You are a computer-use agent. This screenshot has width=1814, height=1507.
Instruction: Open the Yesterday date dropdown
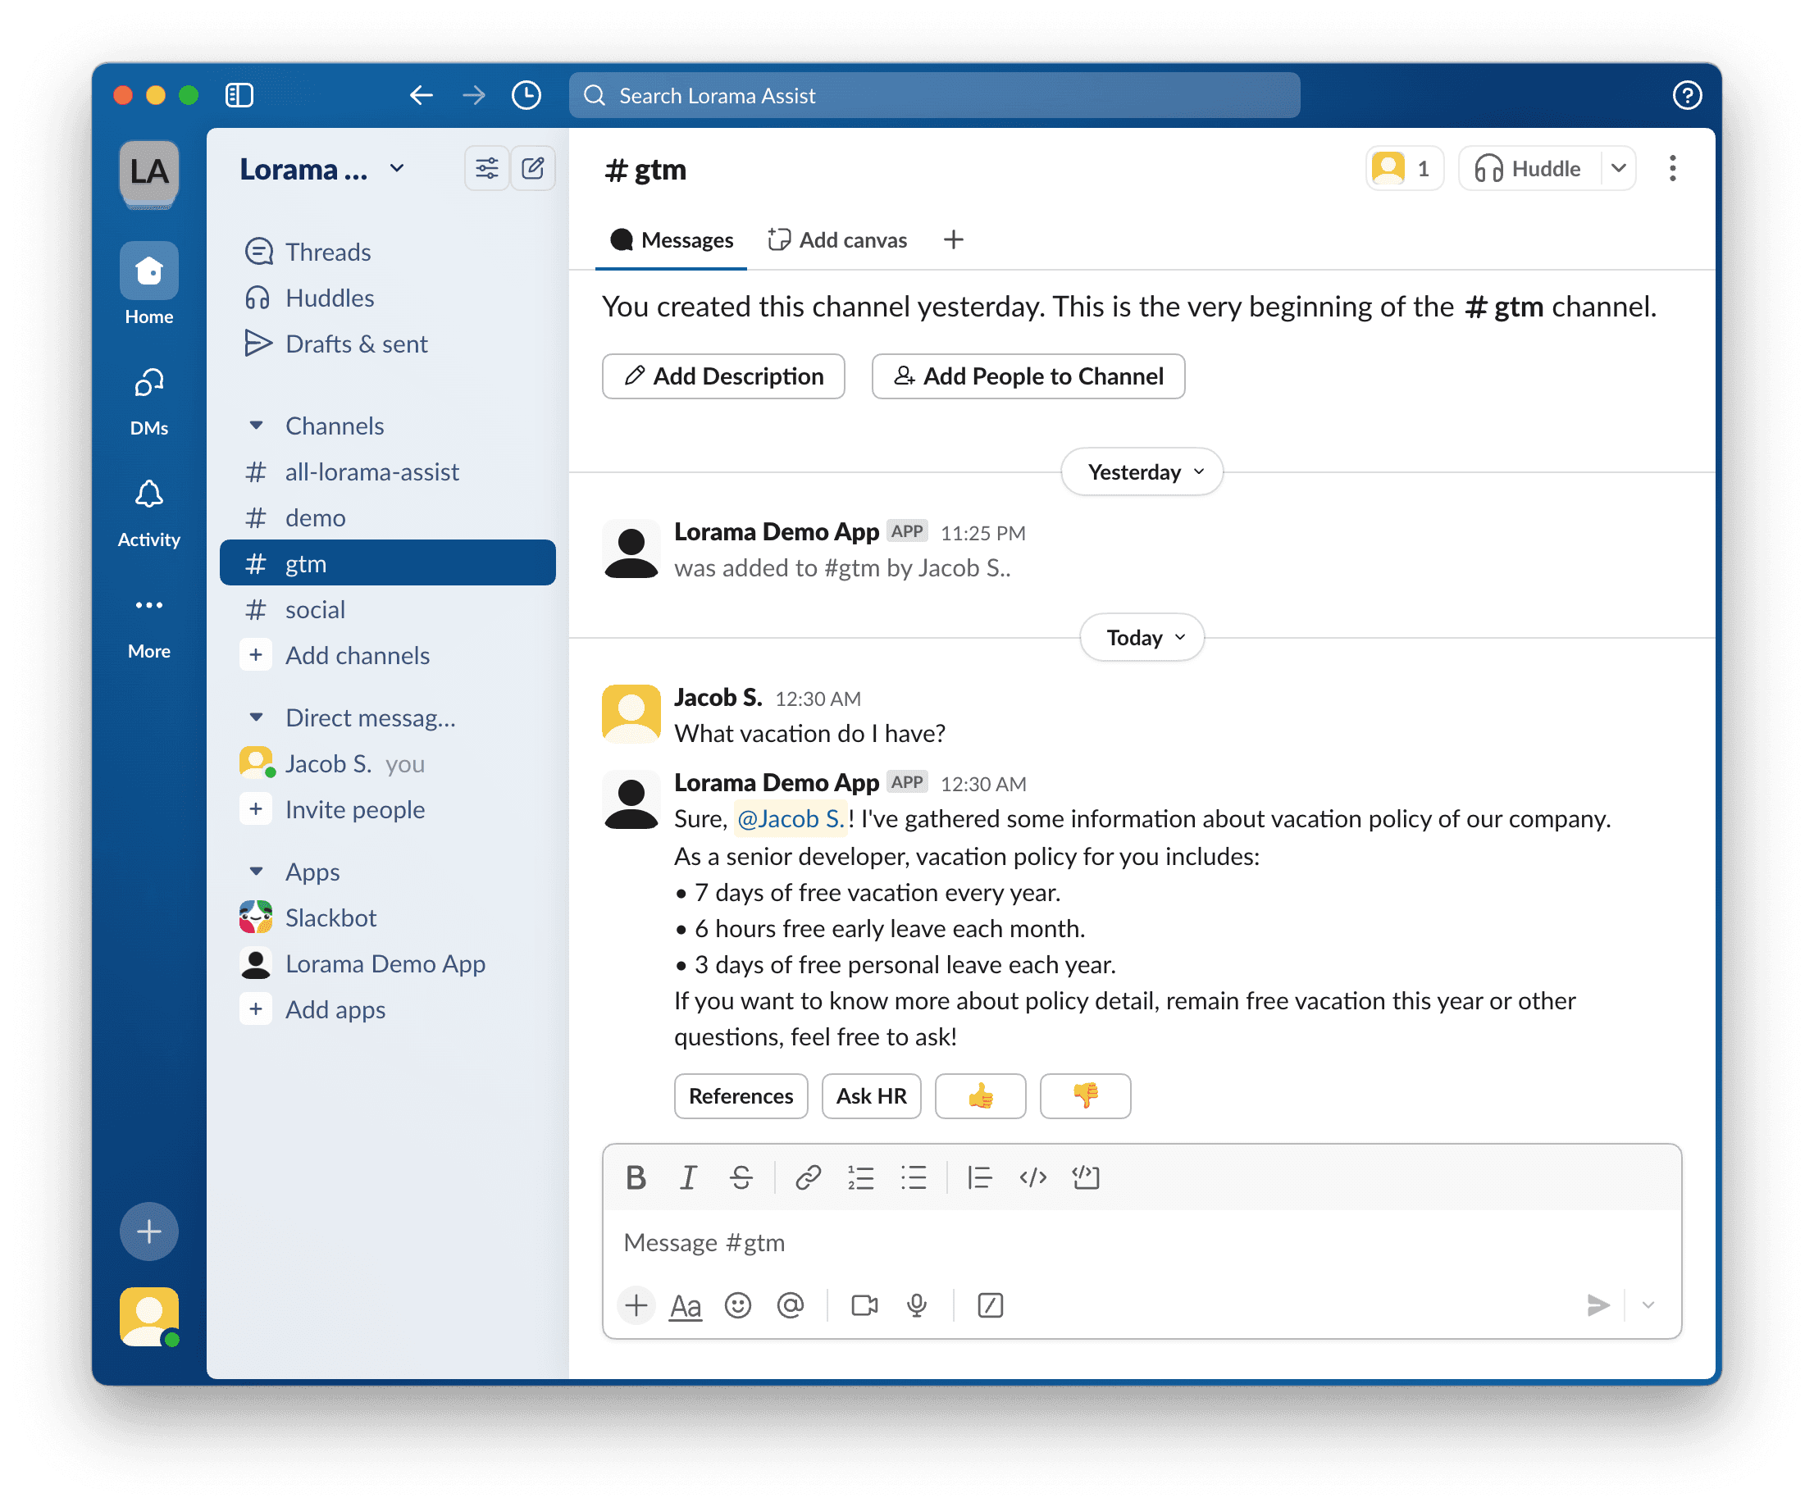pyautogui.click(x=1141, y=471)
